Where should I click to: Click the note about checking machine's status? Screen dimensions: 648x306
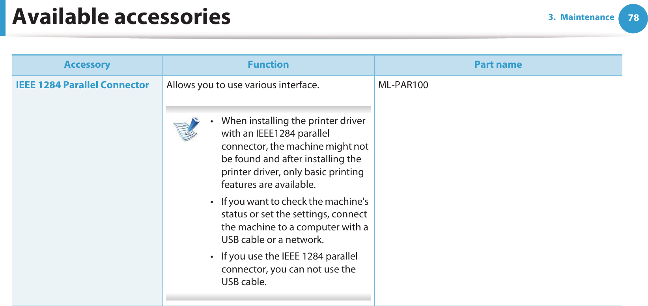pos(294,221)
